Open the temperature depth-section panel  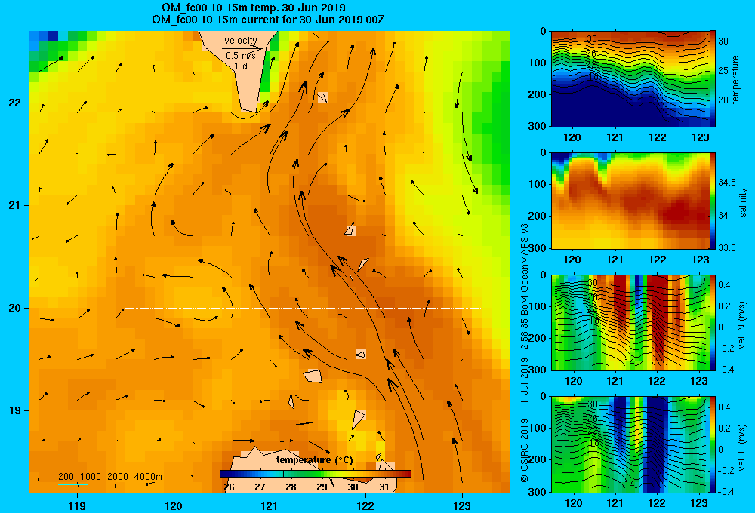tap(630, 79)
